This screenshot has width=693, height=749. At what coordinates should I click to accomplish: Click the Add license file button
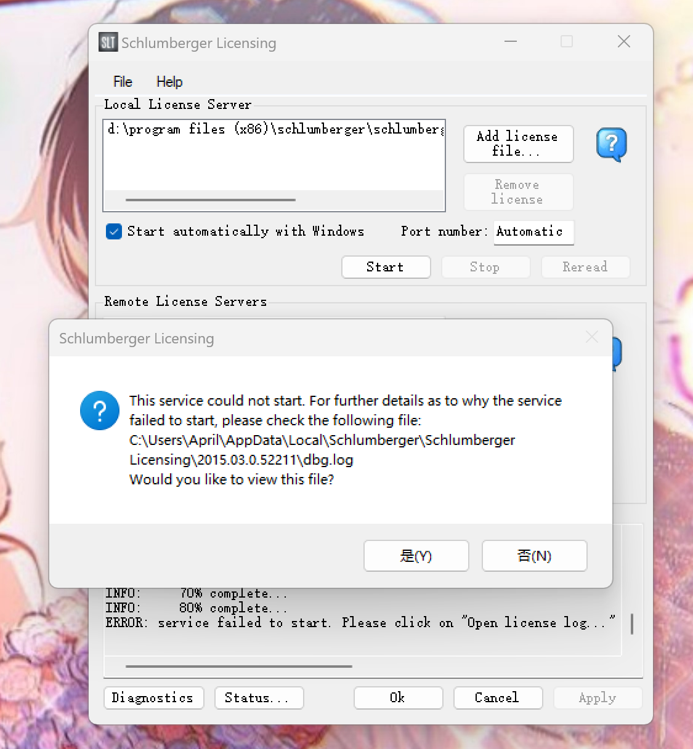click(x=518, y=144)
